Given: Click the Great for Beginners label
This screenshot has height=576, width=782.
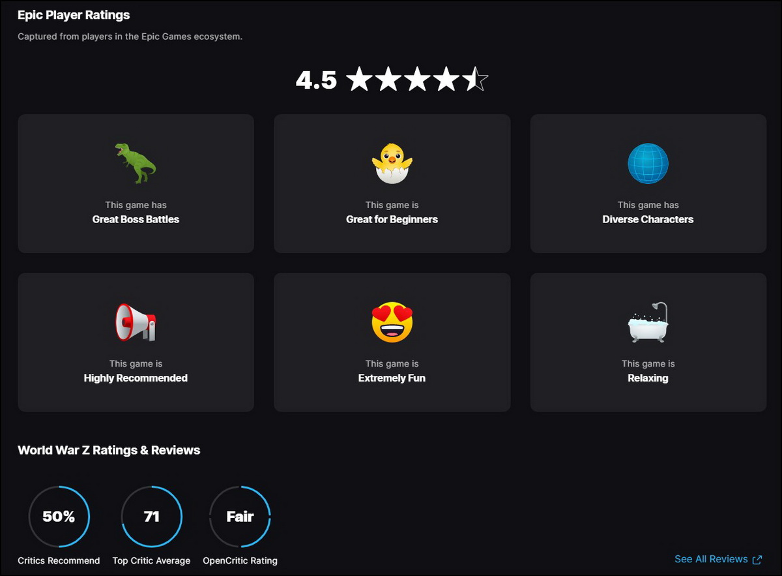Looking at the screenshot, I should tap(392, 219).
